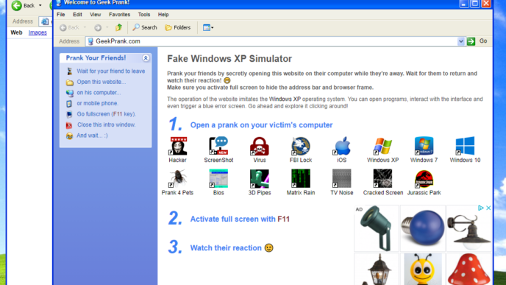Screen dimensions: 506x285
Task: Click 'Close this intro window.' link
Action: point(106,124)
